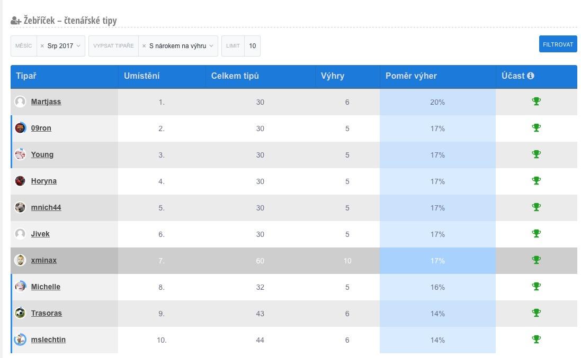Image resolution: width=581 pixels, height=358 pixels.
Task: Sort by the Poměr výher column
Action: tap(411, 76)
